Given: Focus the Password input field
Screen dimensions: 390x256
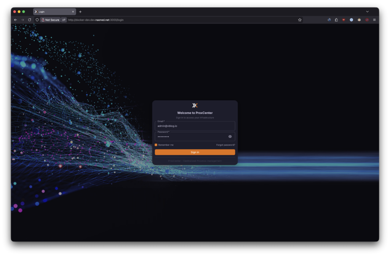Looking at the screenshot, I should pos(190,136).
